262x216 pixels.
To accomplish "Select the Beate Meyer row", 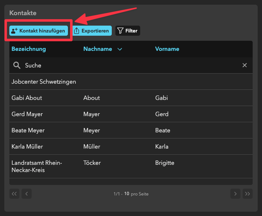I will coord(28,130).
